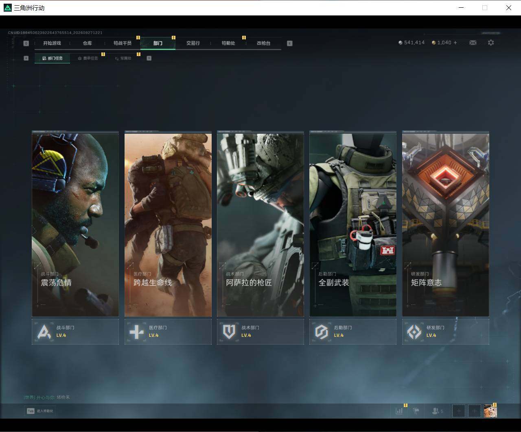This screenshot has height=432, width=521.
Task: Switch to the 改枪台 tab
Action: (264, 43)
